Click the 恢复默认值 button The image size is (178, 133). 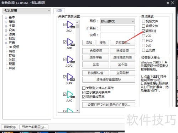(x=96, y=73)
